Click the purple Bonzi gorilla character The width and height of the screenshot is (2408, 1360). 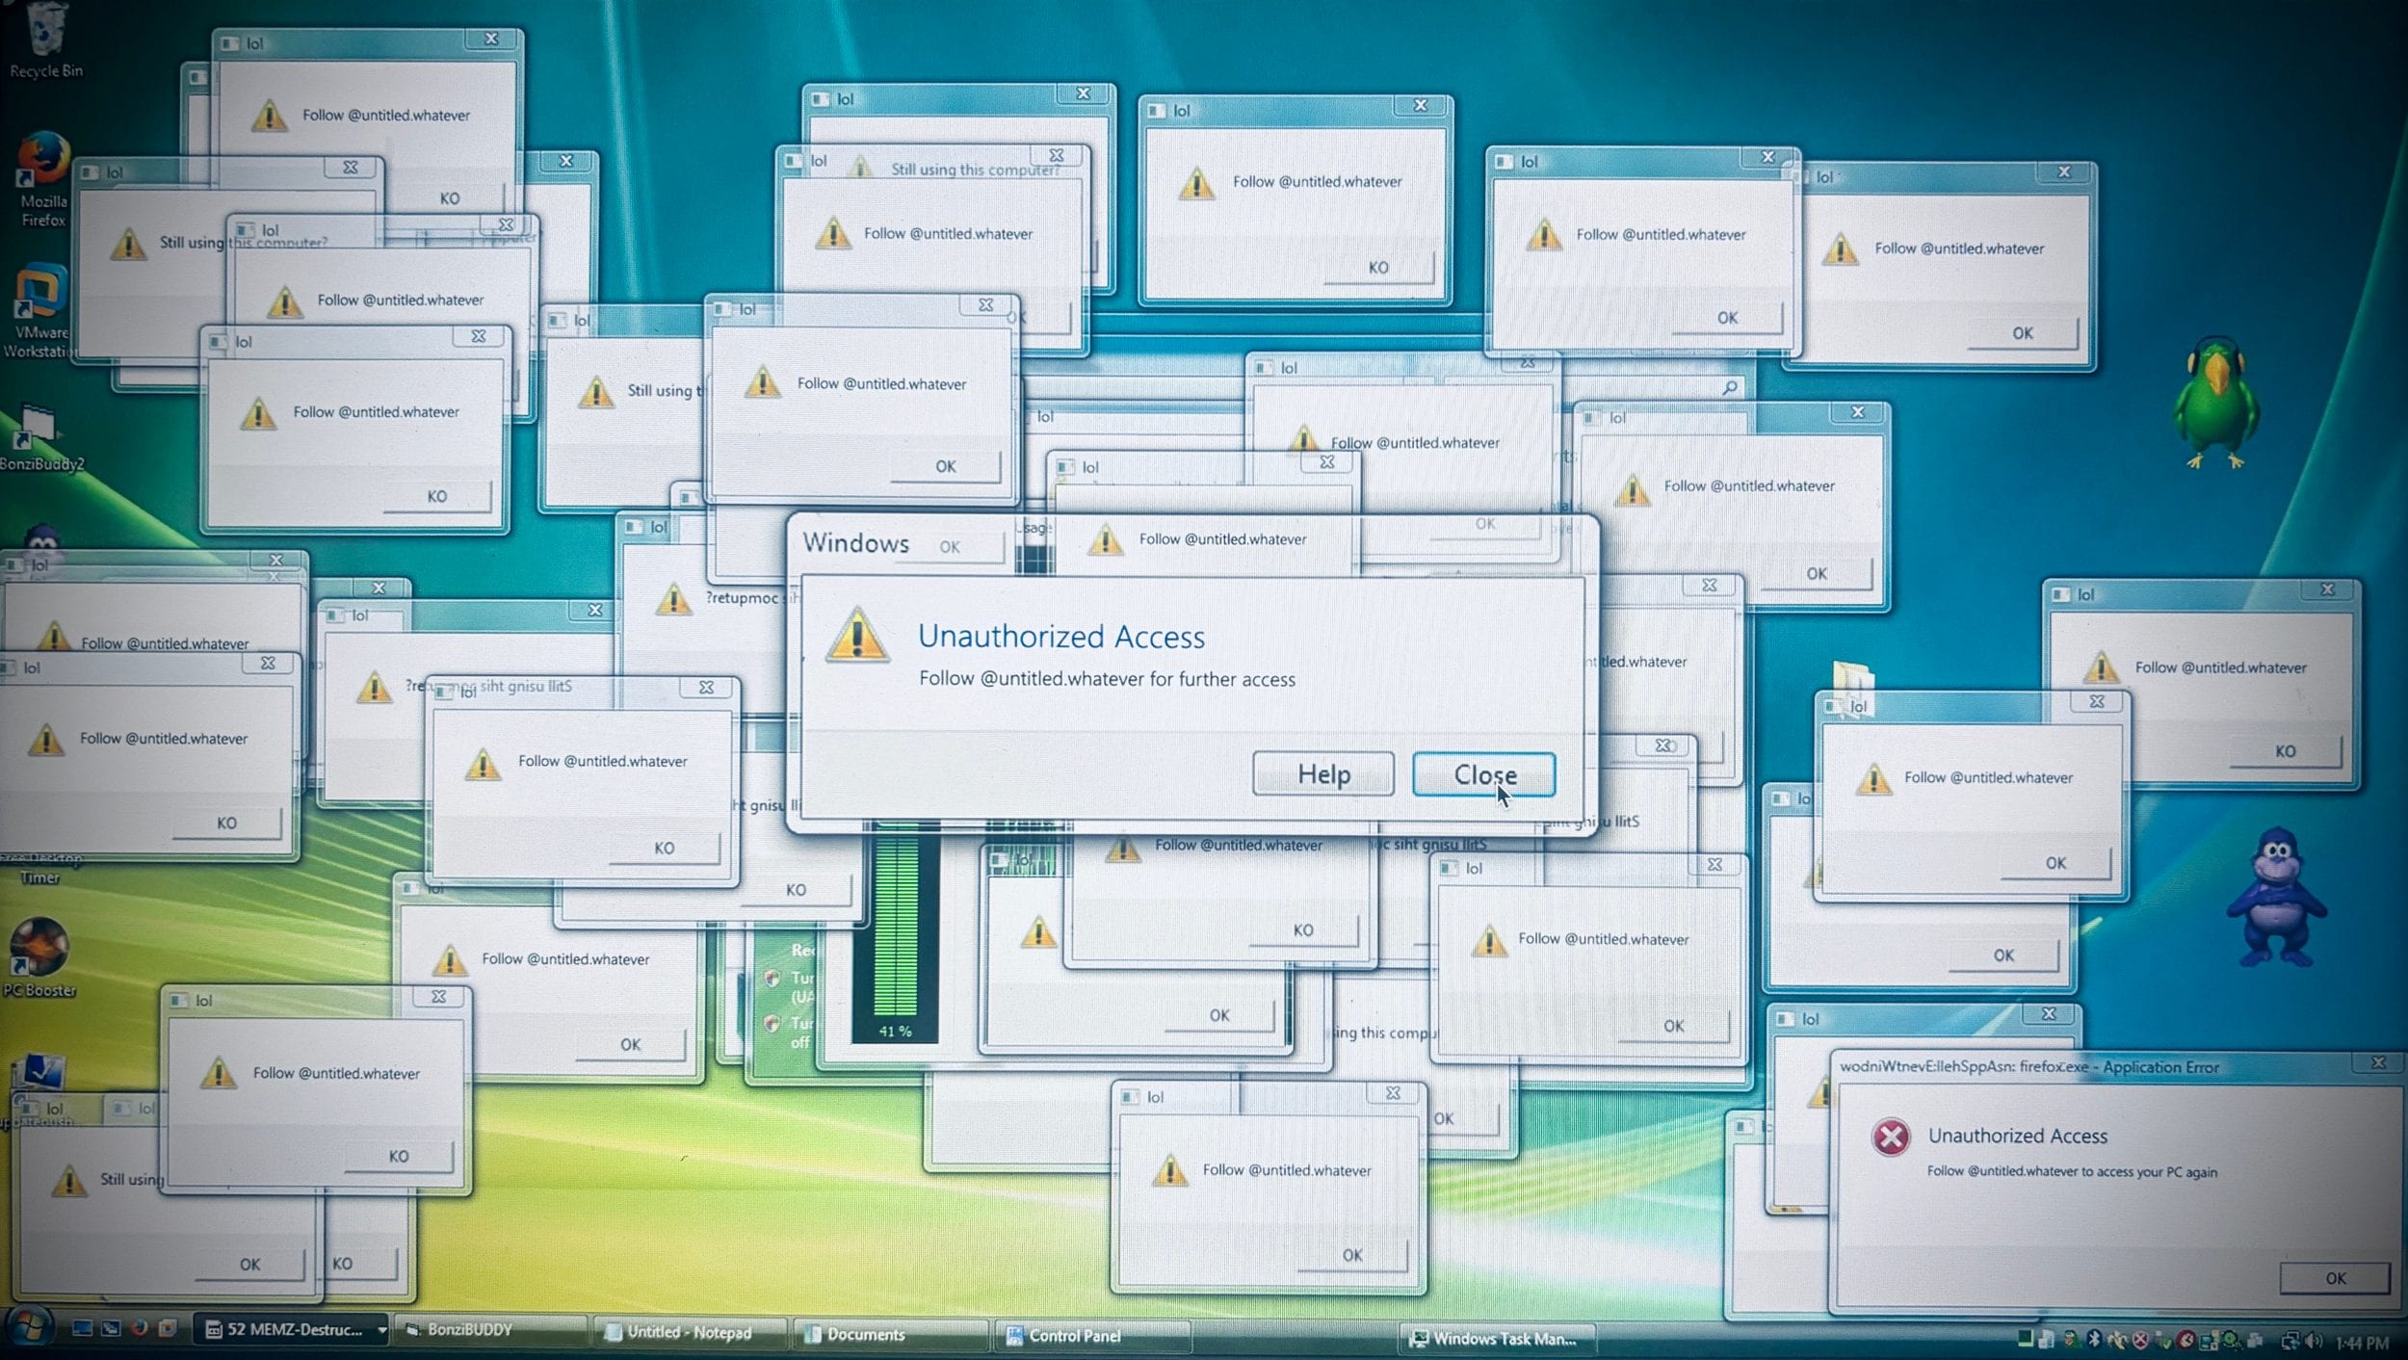(x=2277, y=896)
